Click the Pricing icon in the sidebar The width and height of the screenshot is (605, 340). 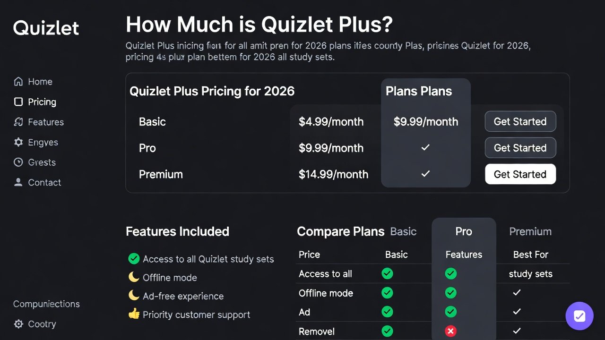click(18, 102)
